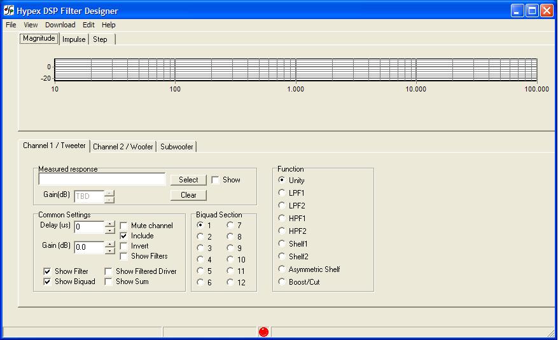The image size is (558, 340).
Task: Select Biquad Section 8
Action: 230,236
